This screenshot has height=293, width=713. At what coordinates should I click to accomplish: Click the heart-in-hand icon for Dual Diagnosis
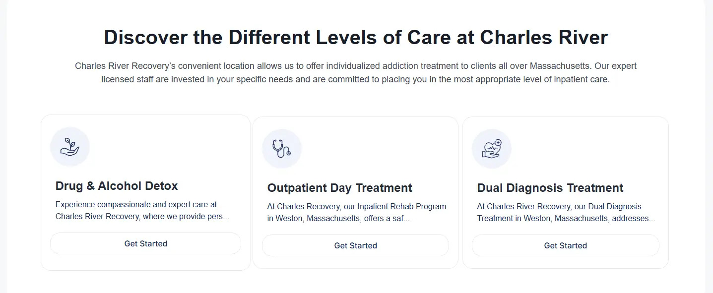[492, 149]
